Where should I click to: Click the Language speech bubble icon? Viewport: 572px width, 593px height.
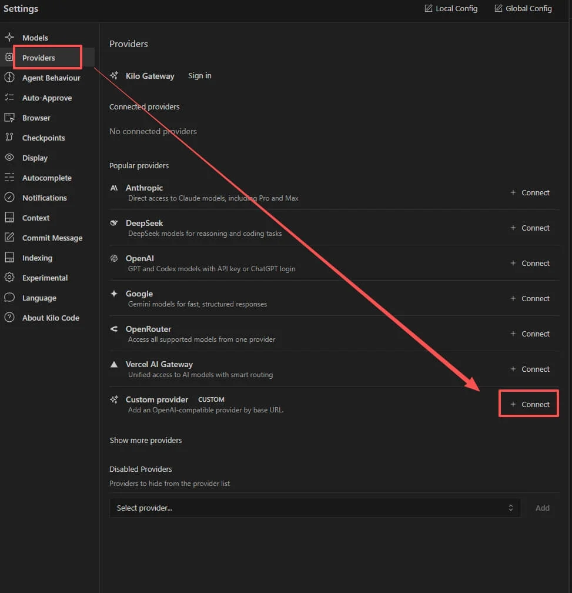tap(9, 297)
